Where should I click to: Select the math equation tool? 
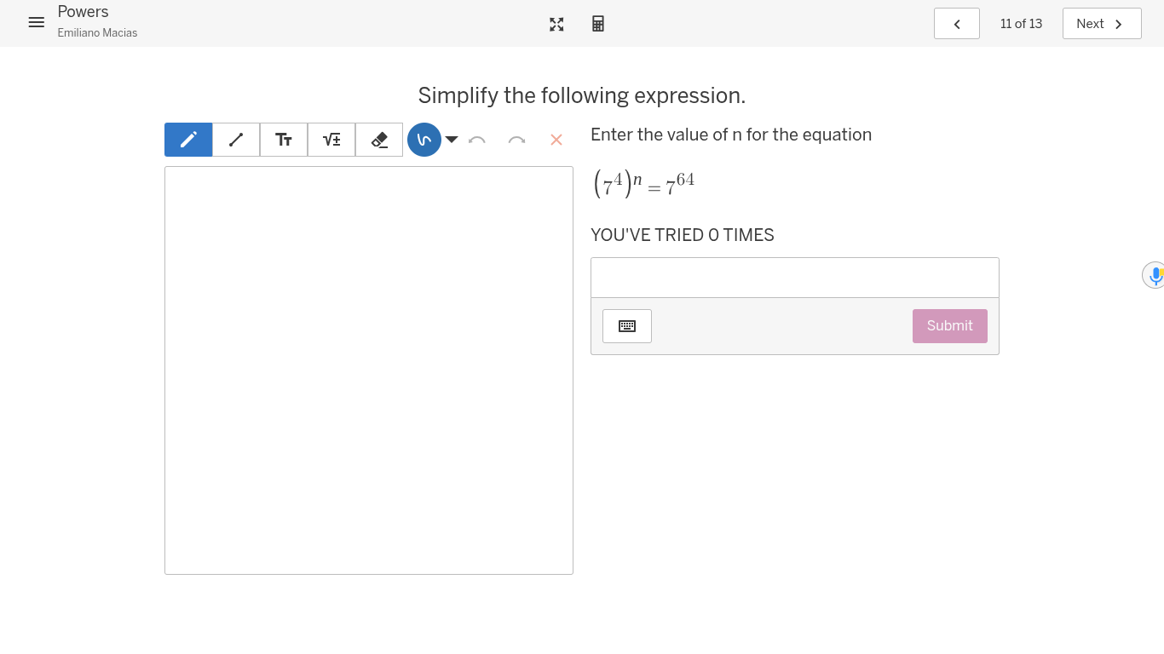point(331,140)
